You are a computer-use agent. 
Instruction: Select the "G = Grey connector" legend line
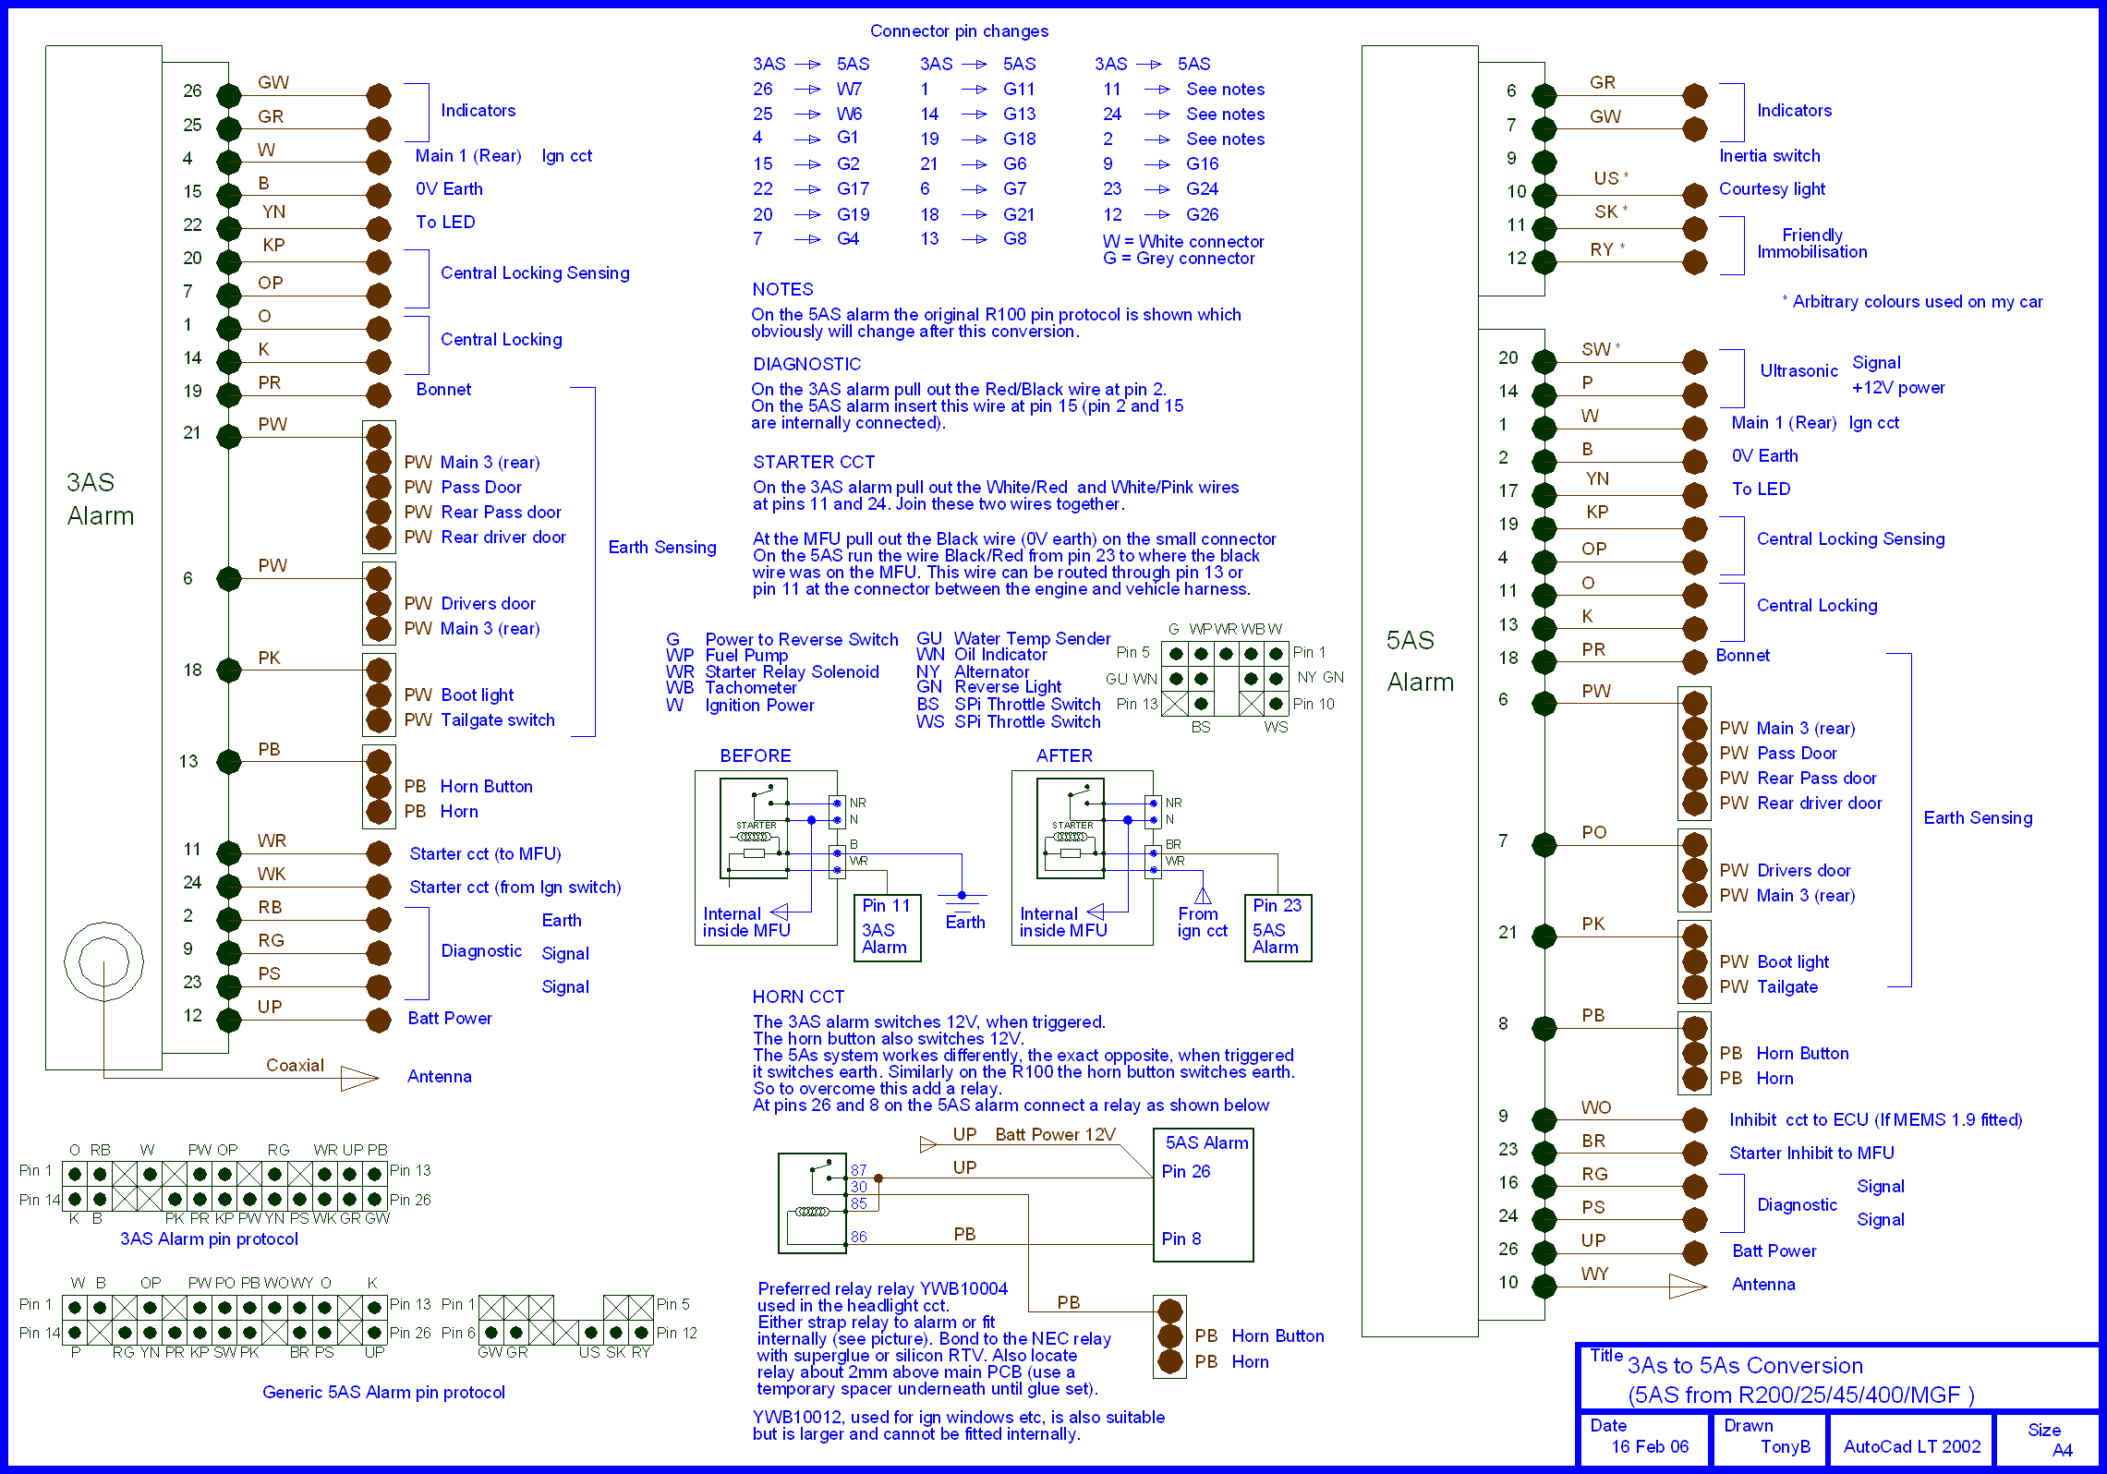click(x=1178, y=259)
